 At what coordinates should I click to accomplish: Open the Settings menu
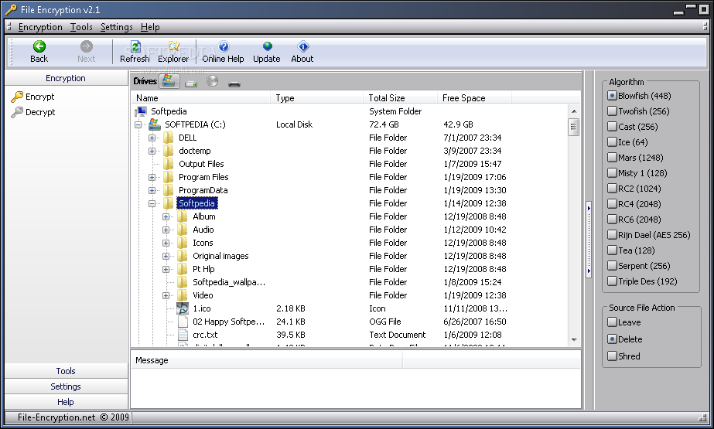(x=117, y=27)
